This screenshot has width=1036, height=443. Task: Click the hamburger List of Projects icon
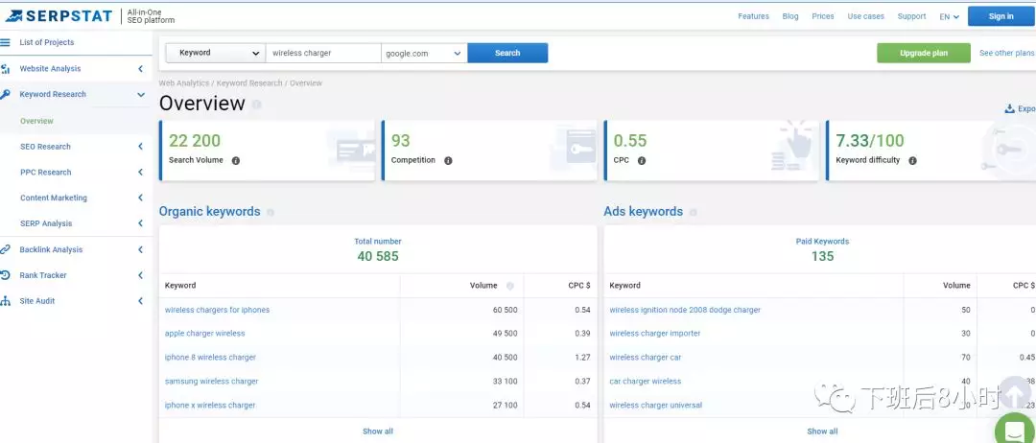[x=6, y=42]
